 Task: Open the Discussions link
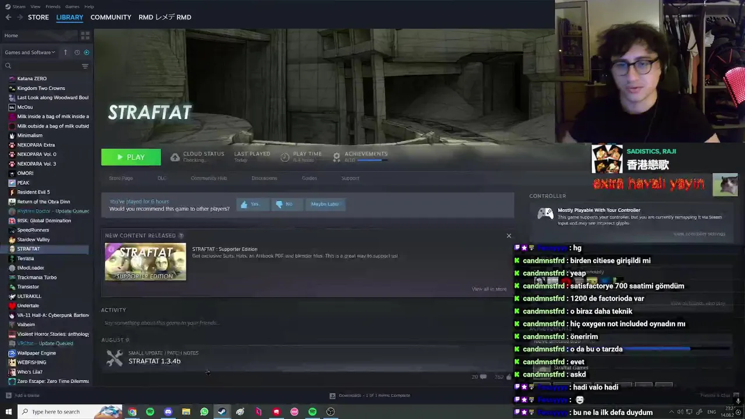264,178
